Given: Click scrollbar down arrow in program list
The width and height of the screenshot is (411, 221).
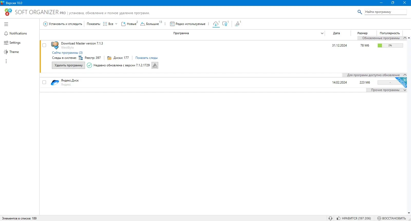Looking at the screenshot, I should coord(409,213).
